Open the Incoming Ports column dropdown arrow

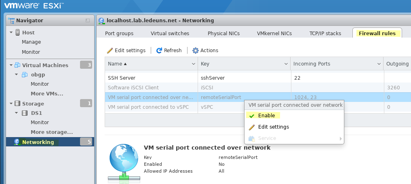(379, 64)
